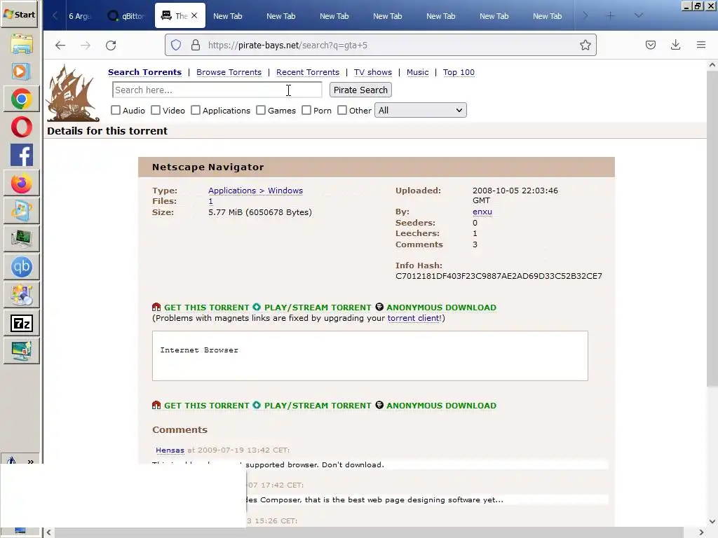Check the Games checkbox
This screenshot has height=538, width=718.
pos(261,110)
